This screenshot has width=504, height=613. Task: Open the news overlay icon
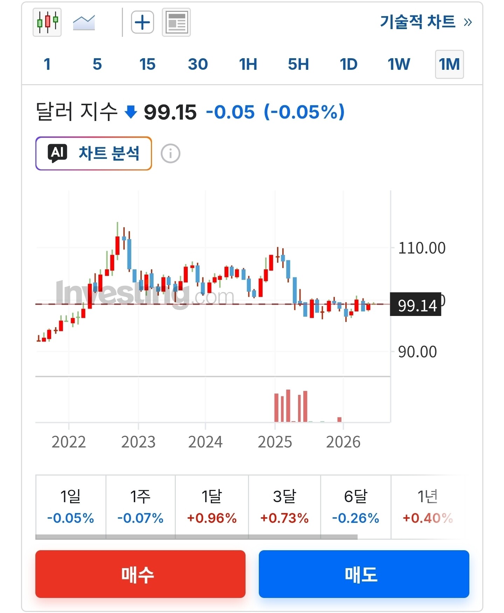click(x=176, y=22)
